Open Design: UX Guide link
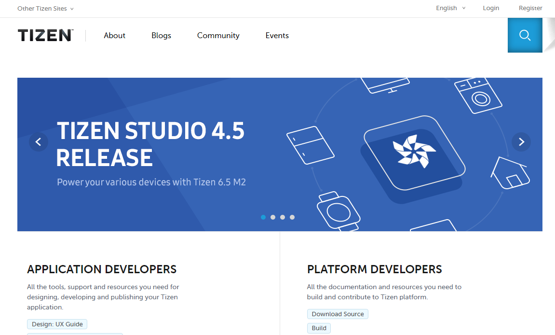The height and width of the screenshot is (335, 555). (x=57, y=324)
